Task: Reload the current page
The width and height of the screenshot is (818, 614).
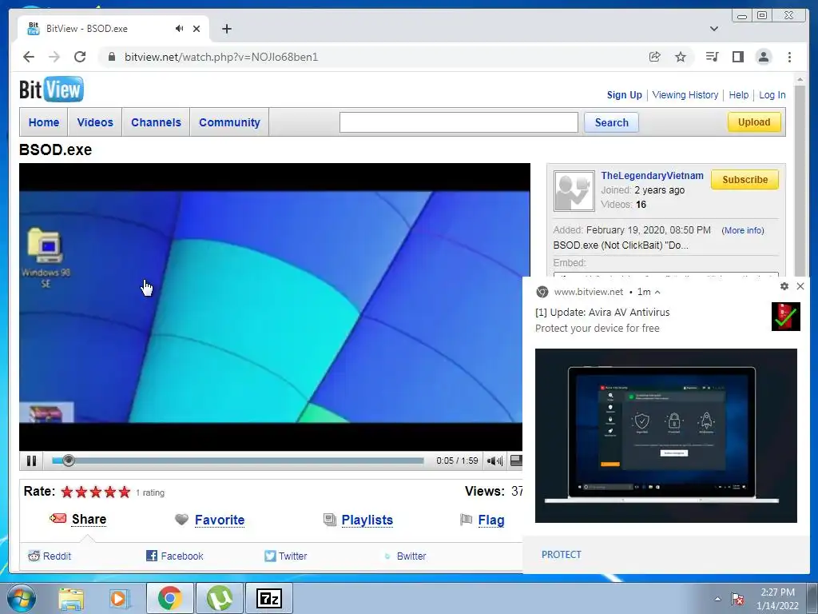Action: (80, 57)
